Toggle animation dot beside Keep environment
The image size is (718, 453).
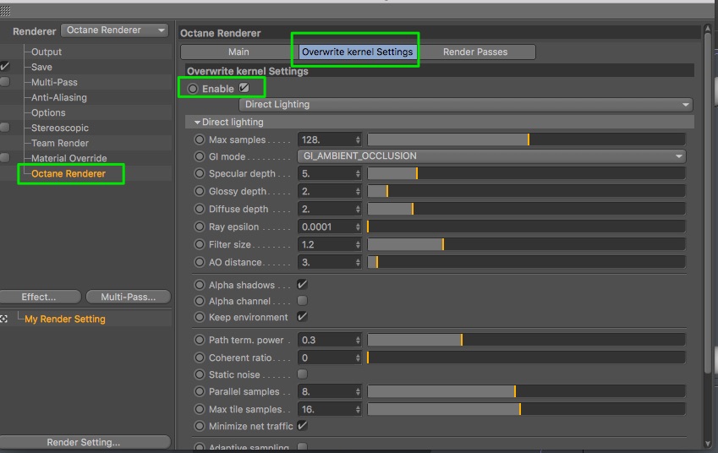coord(200,317)
